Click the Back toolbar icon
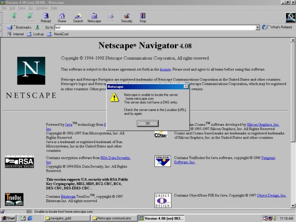The height and width of the screenshot is (222, 296). pyautogui.click(x=14, y=18)
